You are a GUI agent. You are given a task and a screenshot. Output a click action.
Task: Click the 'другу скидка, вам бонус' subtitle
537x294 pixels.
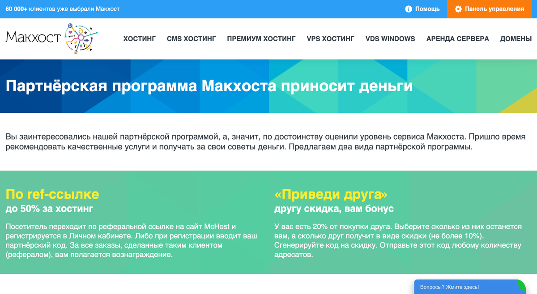(334, 209)
